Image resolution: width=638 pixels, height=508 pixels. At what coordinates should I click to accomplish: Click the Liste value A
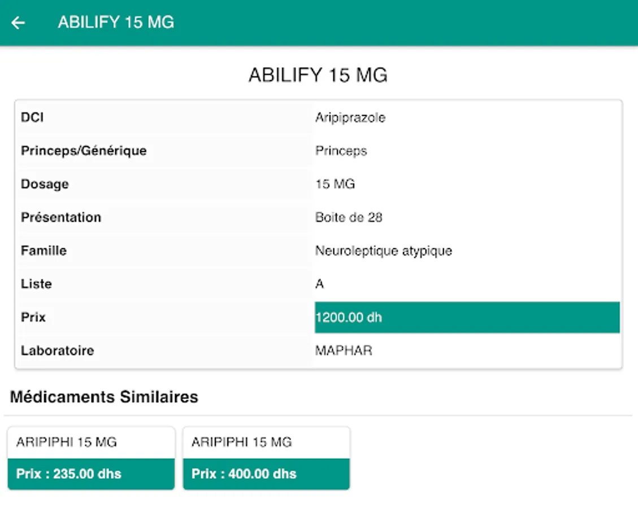(x=320, y=284)
